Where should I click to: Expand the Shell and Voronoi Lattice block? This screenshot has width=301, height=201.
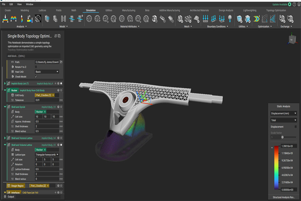click(x=5, y=138)
